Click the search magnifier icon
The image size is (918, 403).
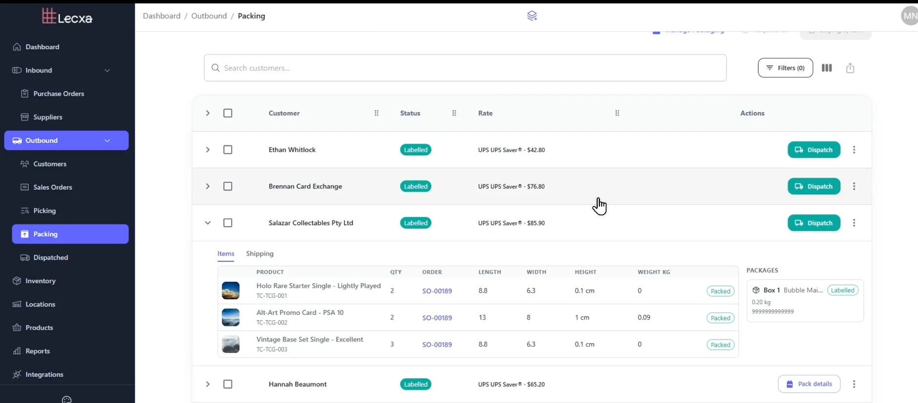pos(215,68)
